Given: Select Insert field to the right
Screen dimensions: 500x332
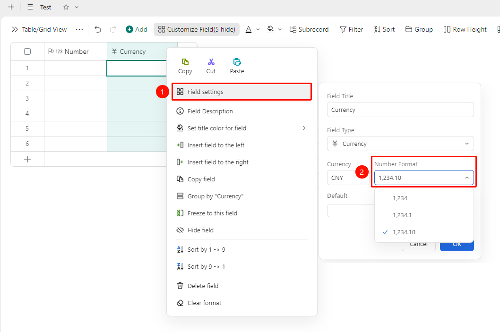Looking at the screenshot, I should (241, 162).
